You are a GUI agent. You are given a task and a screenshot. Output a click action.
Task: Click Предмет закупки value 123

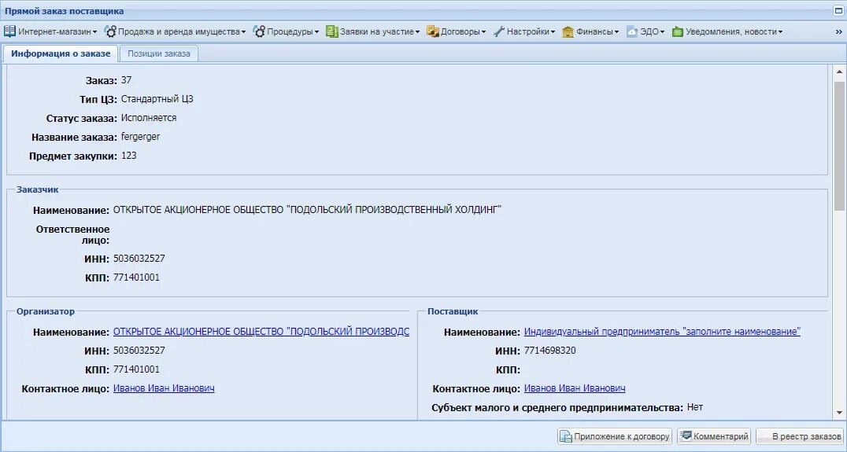point(128,156)
